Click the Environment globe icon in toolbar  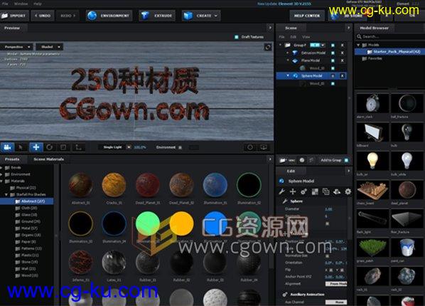(92, 16)
